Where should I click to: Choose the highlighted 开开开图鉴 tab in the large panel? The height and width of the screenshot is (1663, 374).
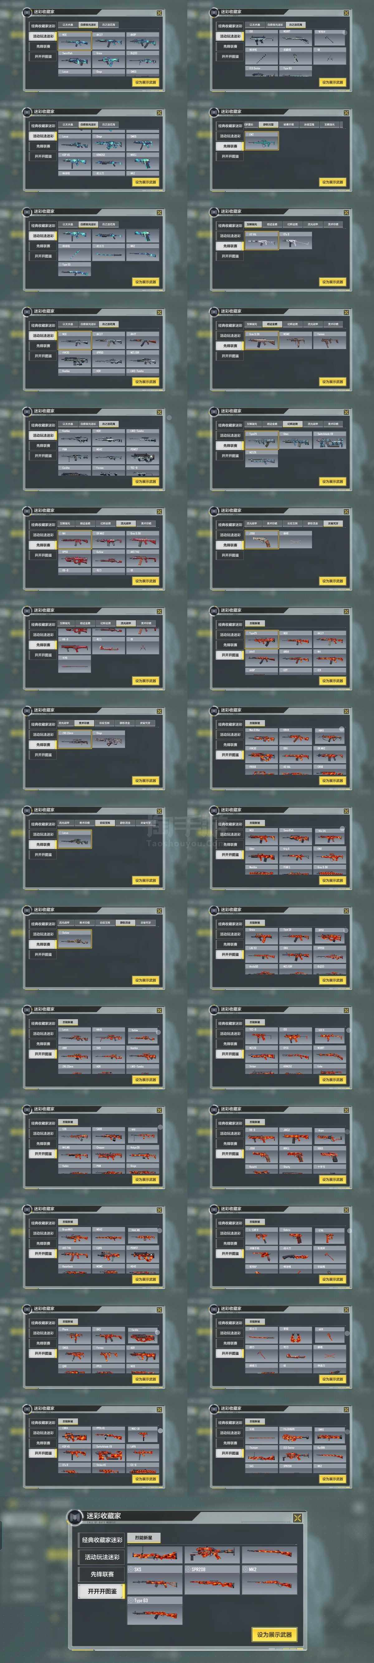point(102,1591)
